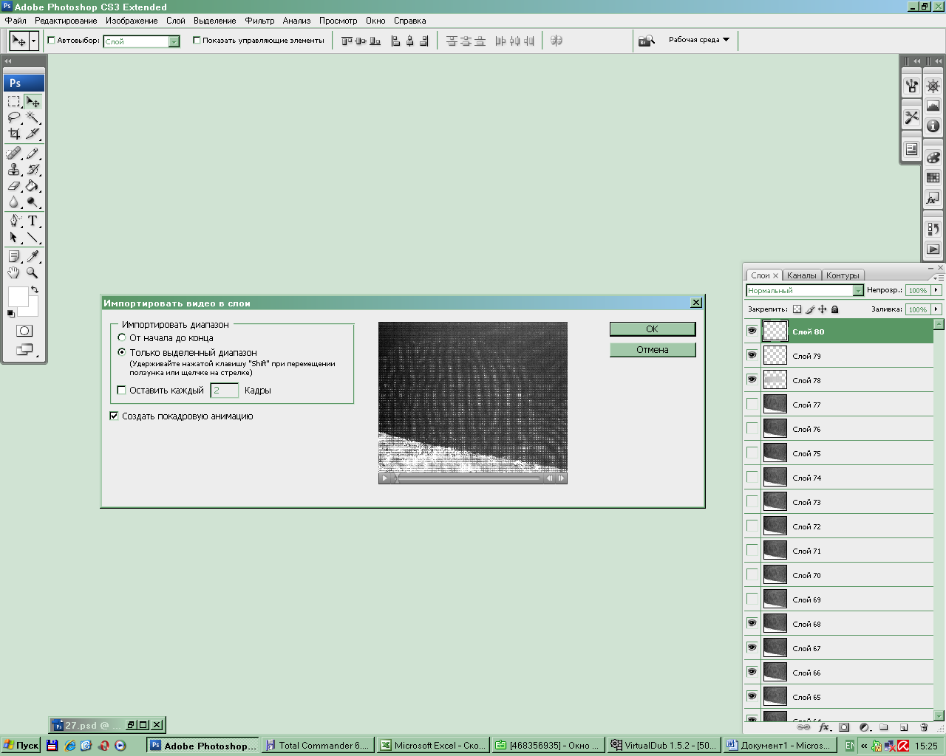Click OK in import video dialog
Viewport: 946px width, 756px height.
pyautogui.click(x=653, y=329)
